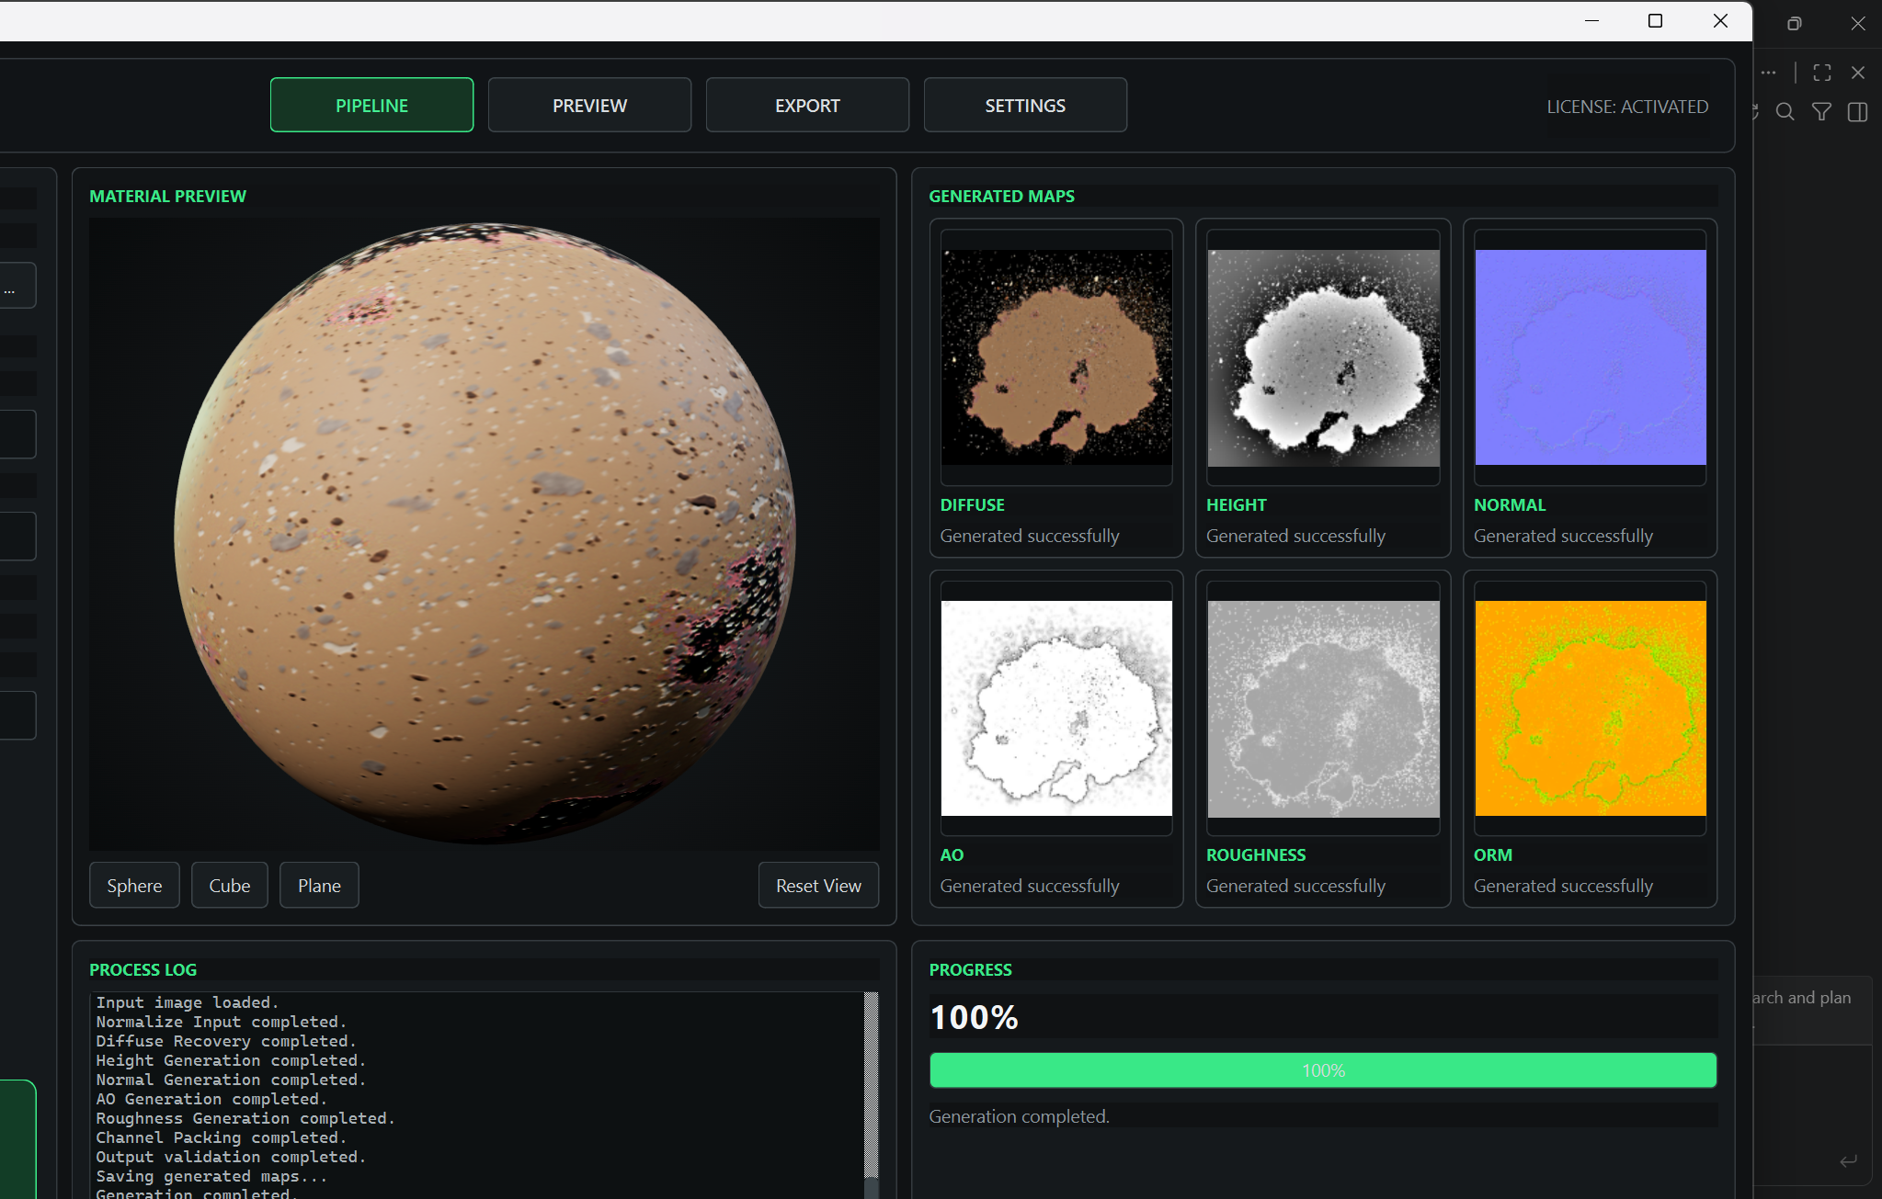Click 'Generated successfully' under ROUGHNESS
Viewport: 1882px width, 1199px height.
[x=1295, y=886]
